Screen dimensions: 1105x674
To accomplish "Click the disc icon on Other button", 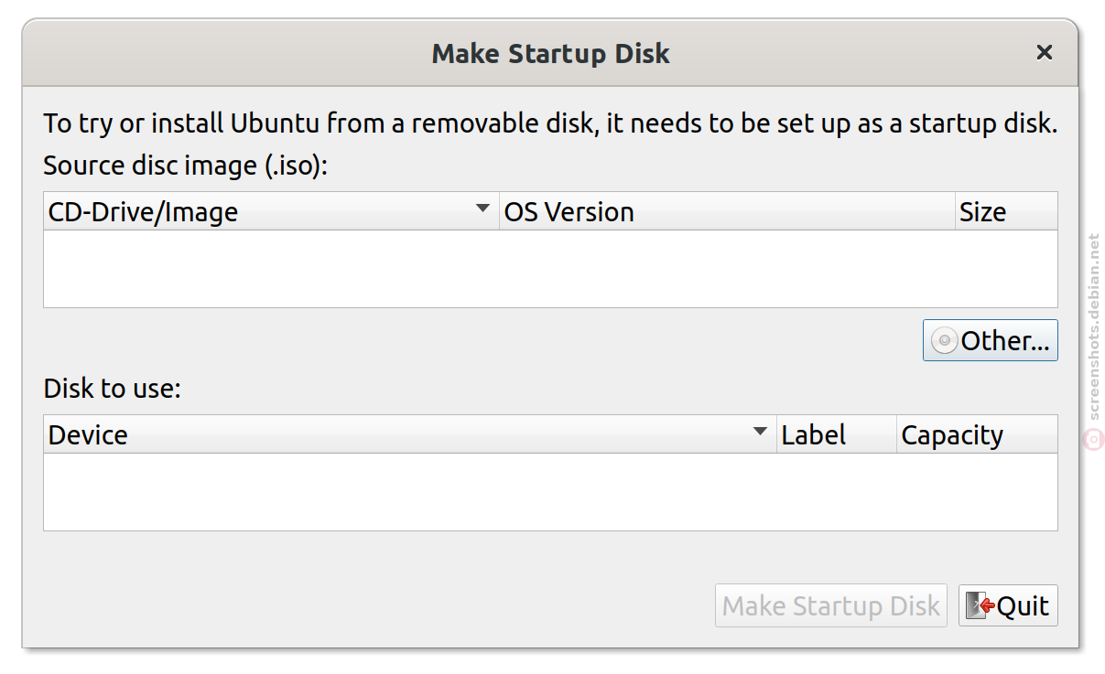I will (945, 341).
